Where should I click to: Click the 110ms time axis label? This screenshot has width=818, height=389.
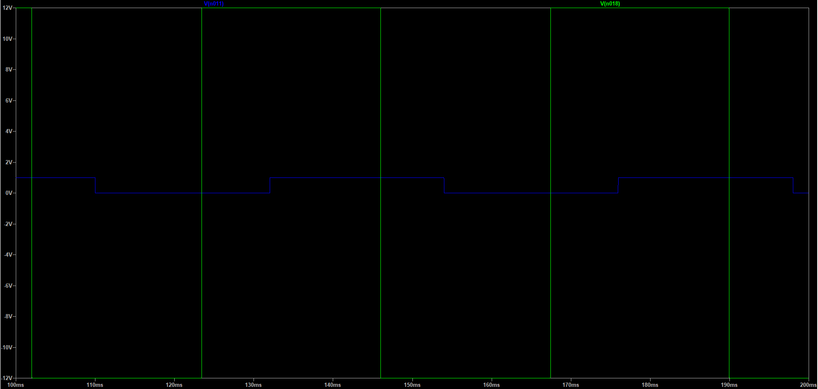(95, 385)
